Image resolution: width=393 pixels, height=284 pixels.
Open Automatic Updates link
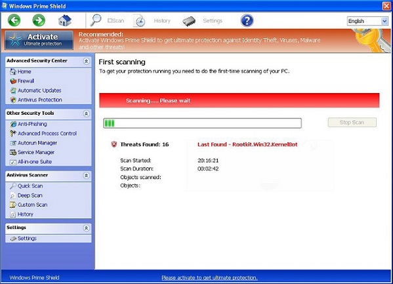pyautogui.click(x=39, y=91)
